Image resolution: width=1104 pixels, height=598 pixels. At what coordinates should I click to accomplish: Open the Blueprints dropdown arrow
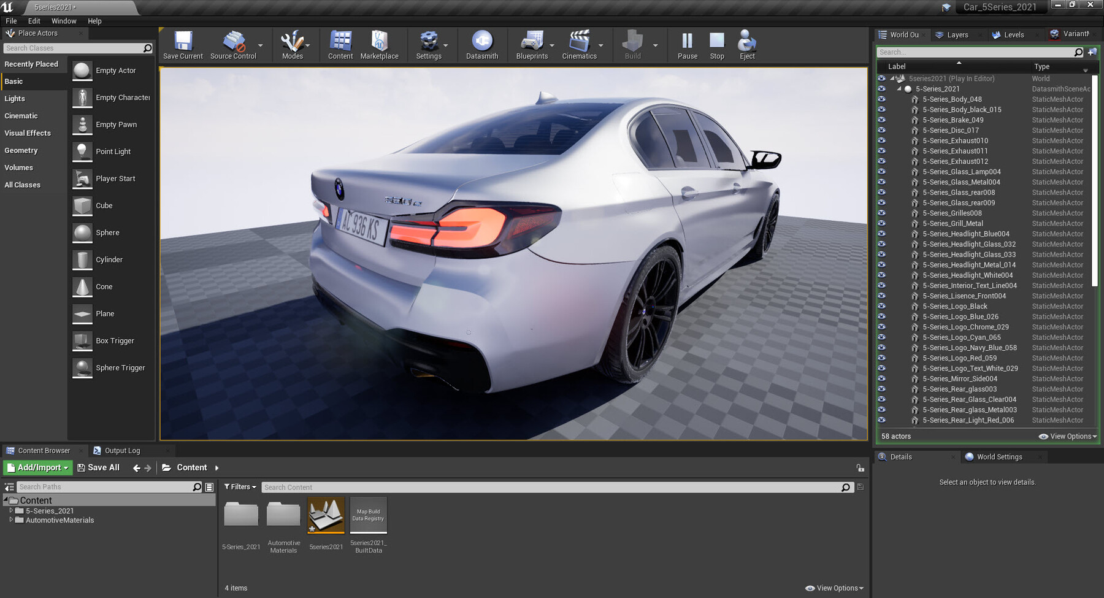552,45
